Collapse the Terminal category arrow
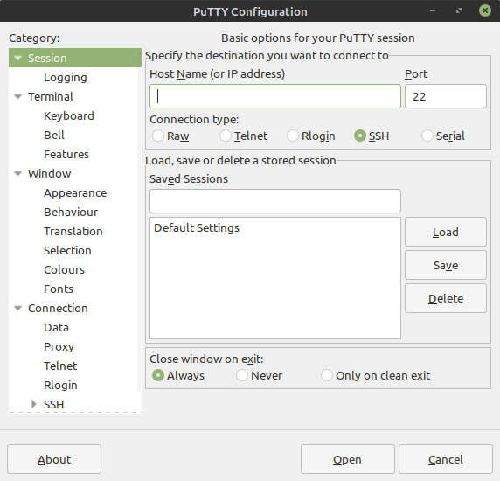 click(x=17, y=96)
